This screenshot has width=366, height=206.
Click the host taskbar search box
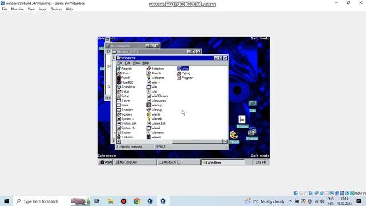[53, 201]
